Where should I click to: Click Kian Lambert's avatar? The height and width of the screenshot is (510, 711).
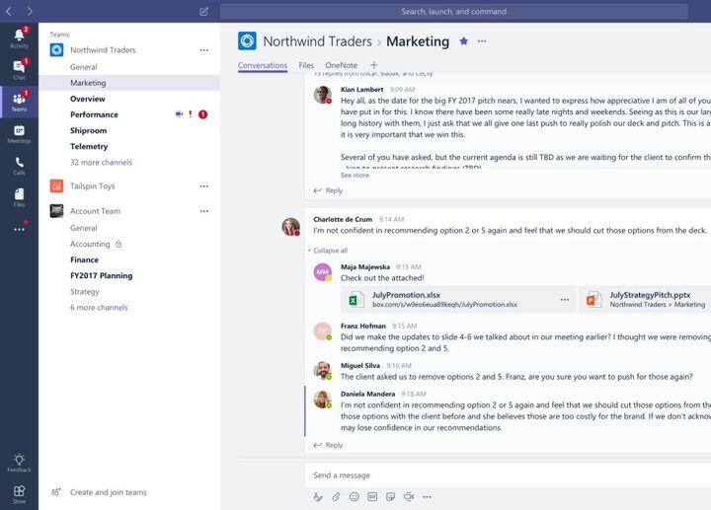pyautogui.click(x=322, y=95)
